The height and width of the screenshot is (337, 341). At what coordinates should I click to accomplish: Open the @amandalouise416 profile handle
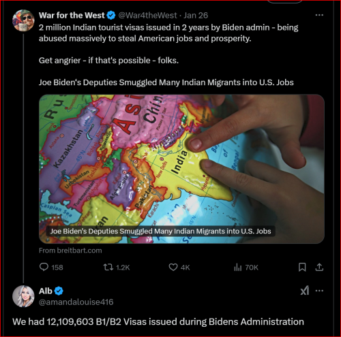coord(76,302)
